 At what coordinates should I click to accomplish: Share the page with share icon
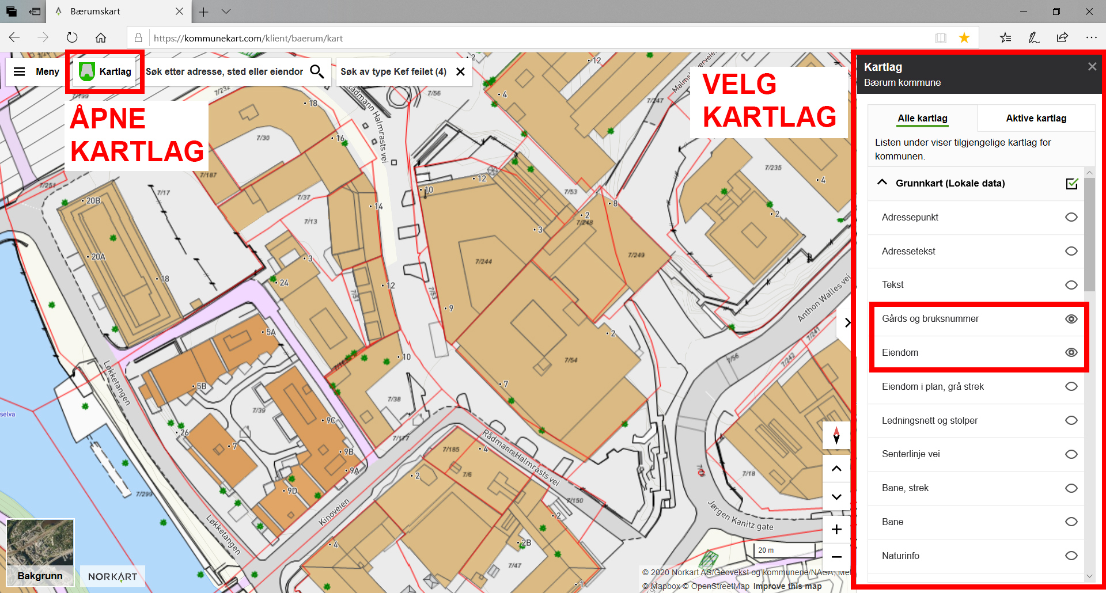[x=1062, y=38]
